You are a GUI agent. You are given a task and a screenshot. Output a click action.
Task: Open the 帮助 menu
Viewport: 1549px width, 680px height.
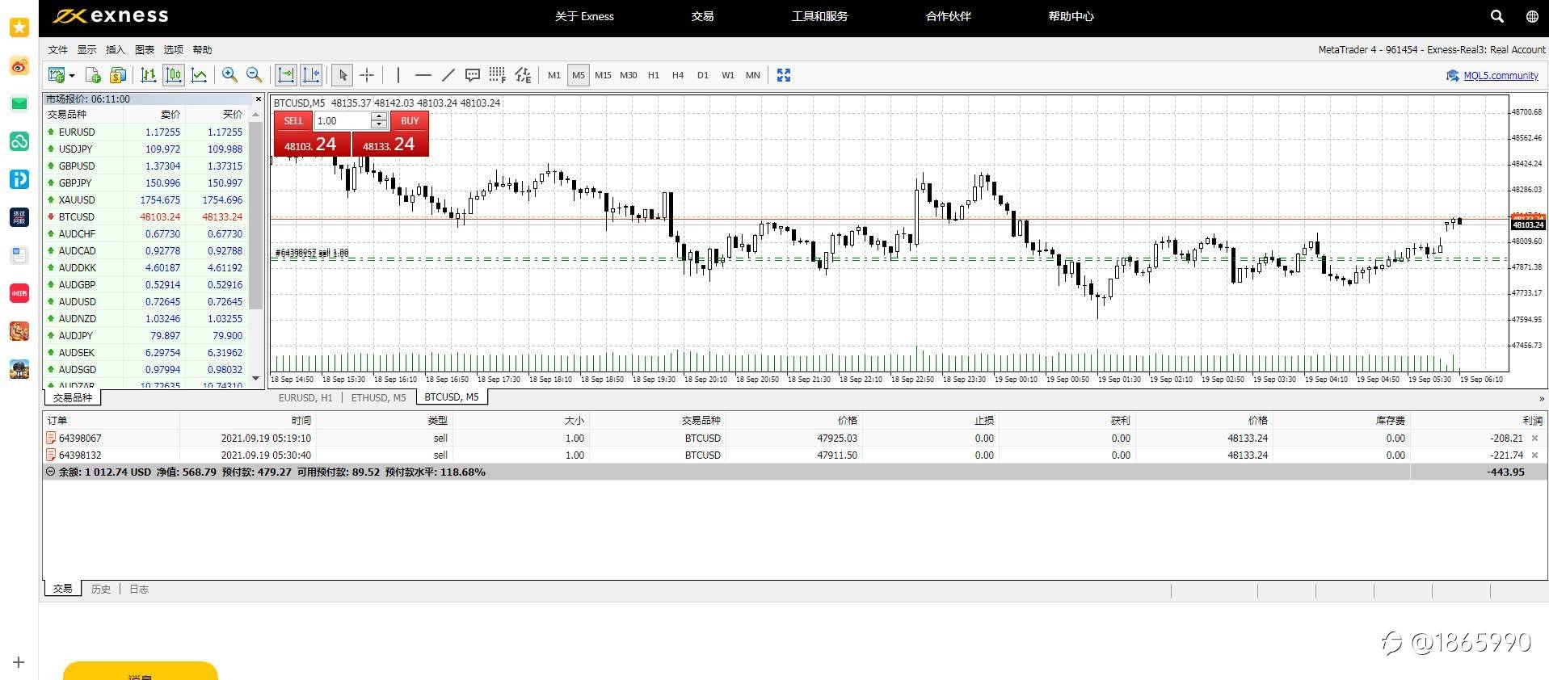coord(202,50)
